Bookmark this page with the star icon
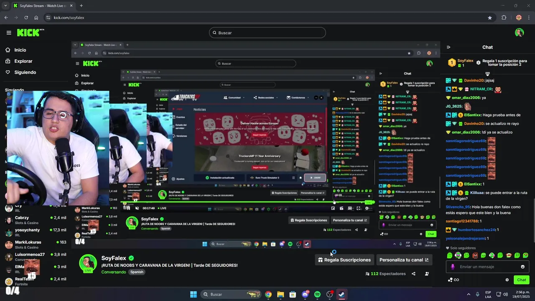This screenshot has width=535, height=301. (490, 18)
